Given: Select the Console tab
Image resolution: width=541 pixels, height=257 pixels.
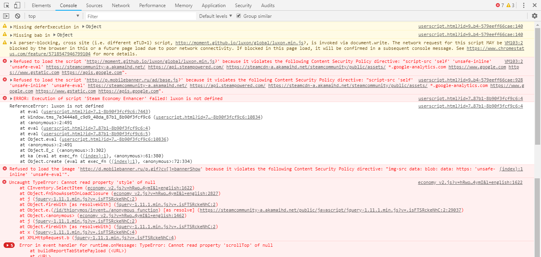Looking at the screenshot, I should coord(69,6).
